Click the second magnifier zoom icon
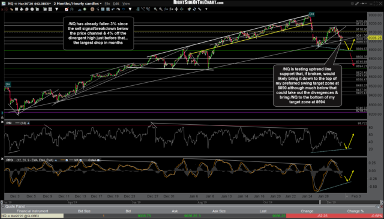 pos(160,9)
